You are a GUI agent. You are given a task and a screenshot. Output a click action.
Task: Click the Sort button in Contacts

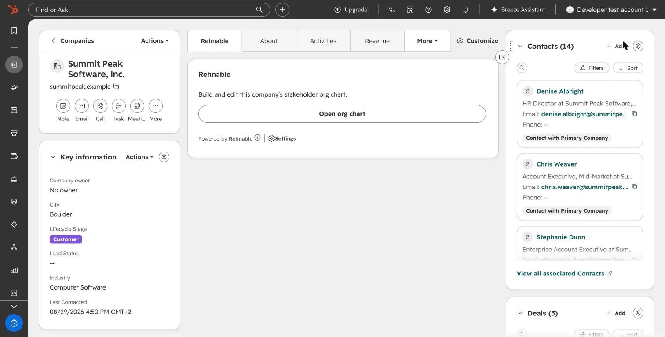click(628, 68)
